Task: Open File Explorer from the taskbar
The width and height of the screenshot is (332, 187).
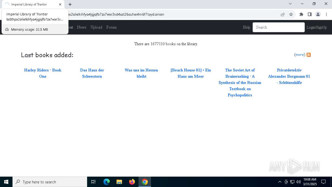Action: click(x=119, y=182)
